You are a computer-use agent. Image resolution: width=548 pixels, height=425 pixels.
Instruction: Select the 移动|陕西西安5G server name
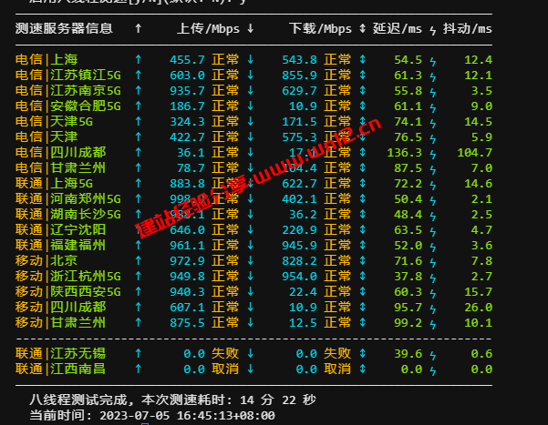tap(68, 292)
